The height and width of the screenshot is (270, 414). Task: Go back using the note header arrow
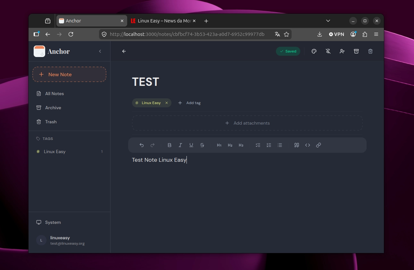click(124, 51)
